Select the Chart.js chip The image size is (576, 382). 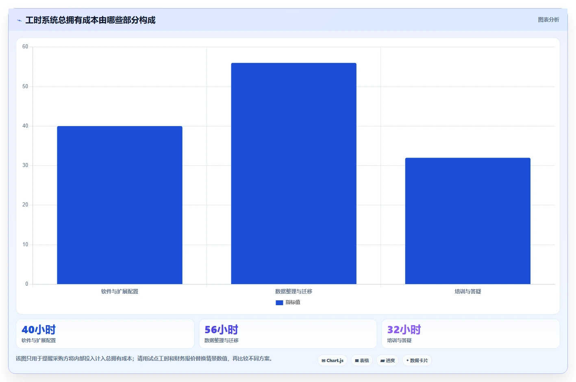[x=333, y=360]
